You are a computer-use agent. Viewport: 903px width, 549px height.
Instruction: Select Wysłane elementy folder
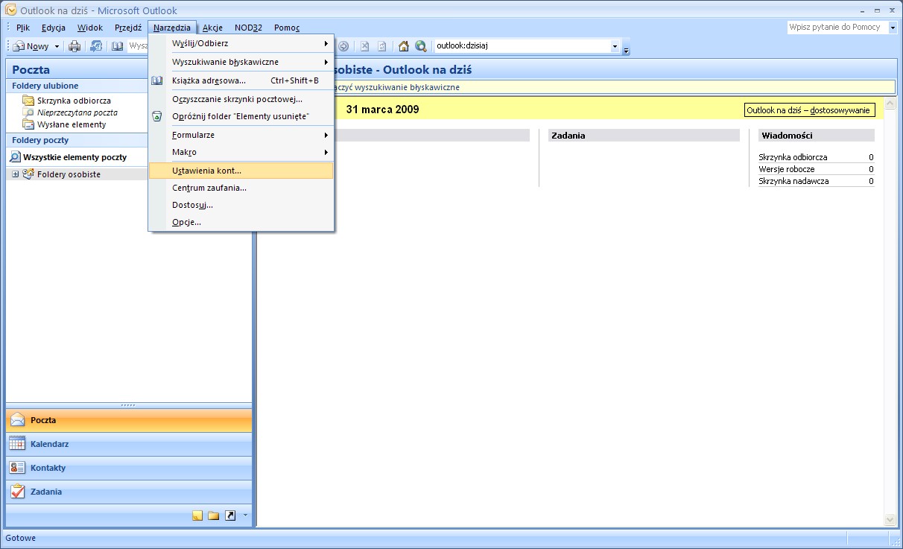pyautogui.click(x=72, y=124)
